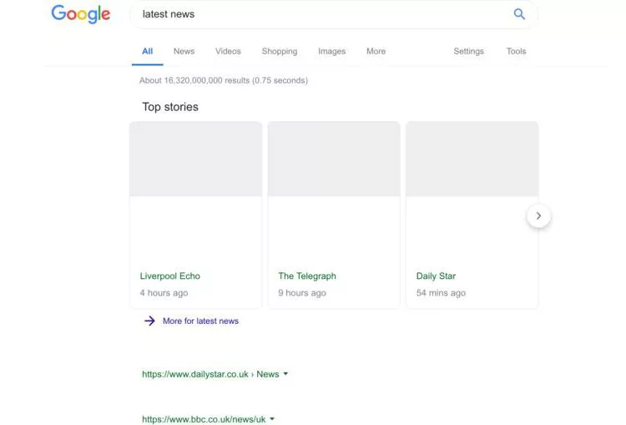
Task: Open the Liverpool Echo story card
Action: click(195, 215)
